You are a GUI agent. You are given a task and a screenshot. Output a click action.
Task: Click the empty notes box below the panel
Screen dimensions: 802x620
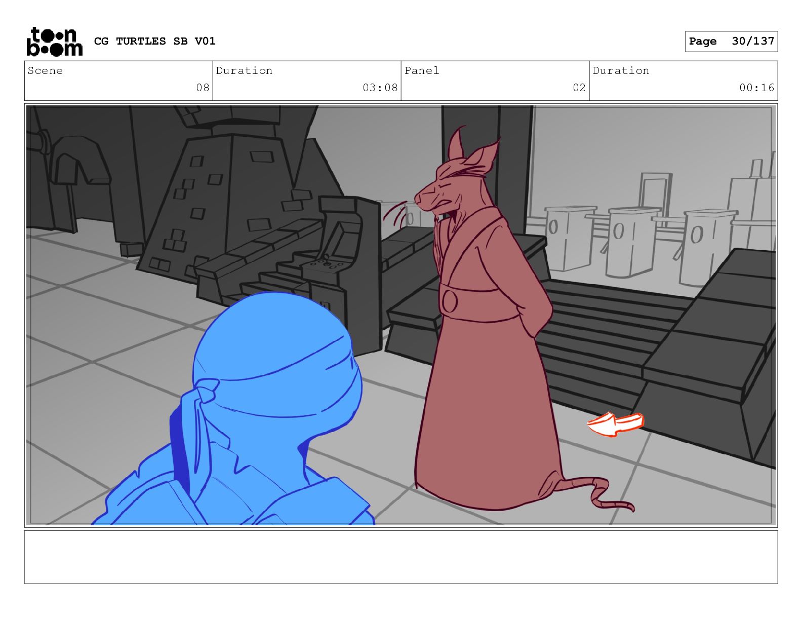tap(401, 557)
